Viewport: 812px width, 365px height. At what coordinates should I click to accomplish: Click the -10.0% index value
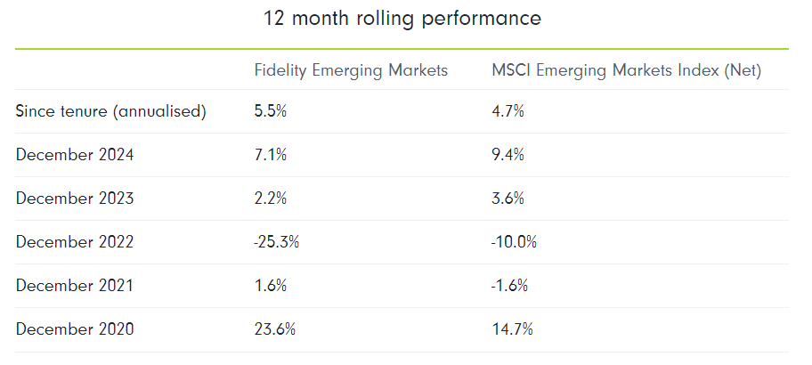click(515, 242)
